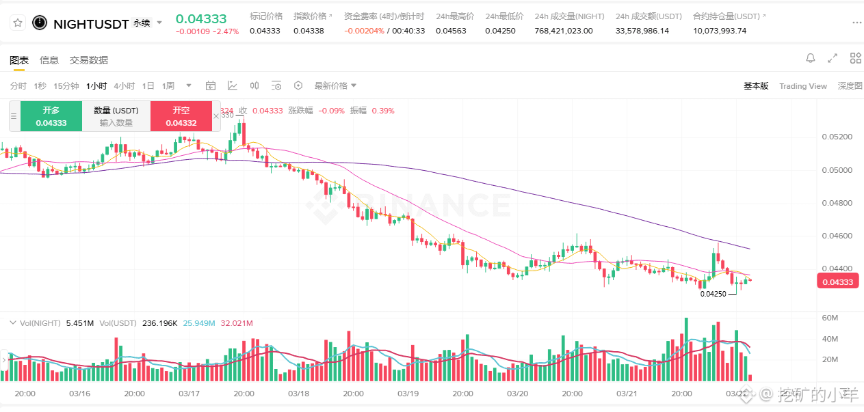Open the candlestick chart style icon
The height and width of the screenshot is (412, 864).
(254, 86)
